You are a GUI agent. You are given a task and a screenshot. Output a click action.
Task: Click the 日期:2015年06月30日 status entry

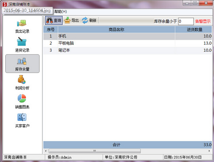tap(183, 157)
